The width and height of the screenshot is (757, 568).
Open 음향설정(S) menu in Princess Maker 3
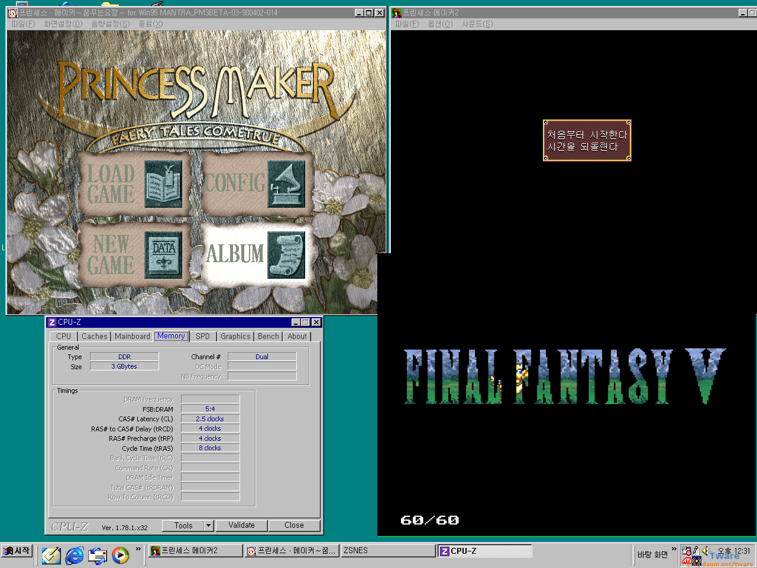(x=110, y=24)
